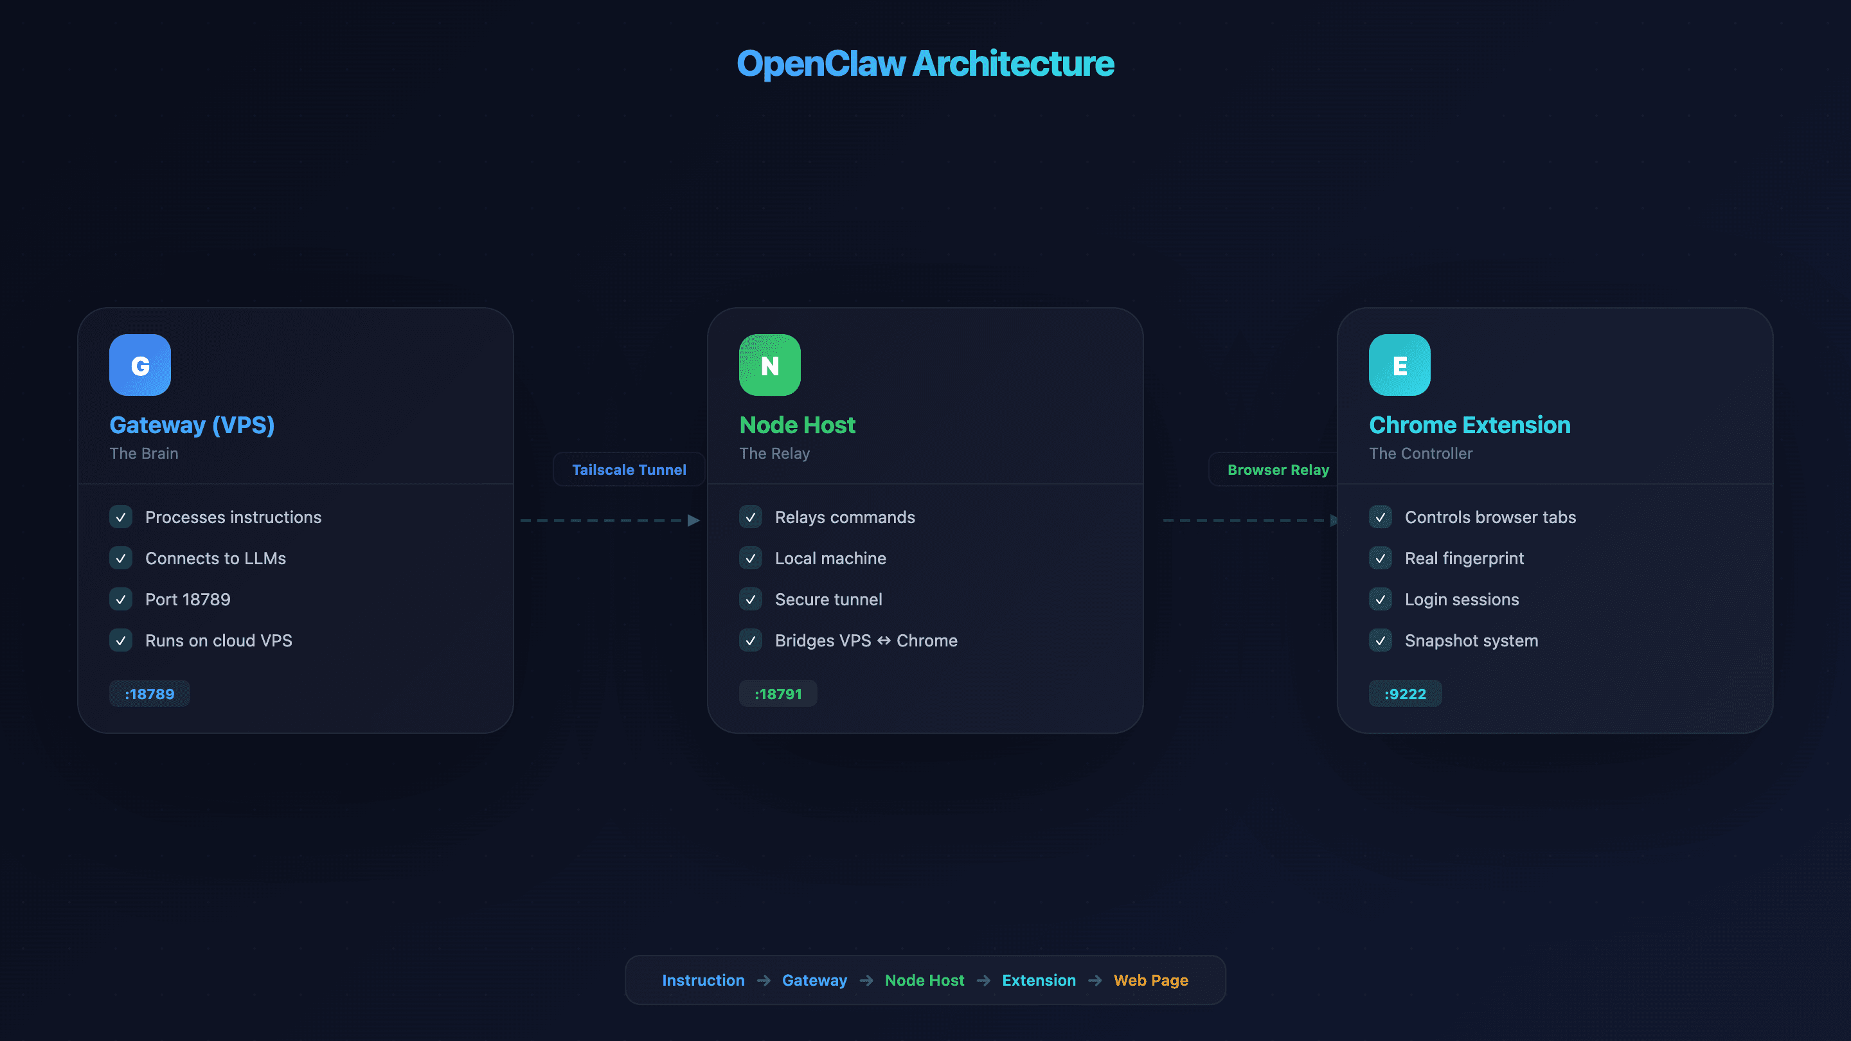Open the Extension step in the flow bar

click(1039, 980)
